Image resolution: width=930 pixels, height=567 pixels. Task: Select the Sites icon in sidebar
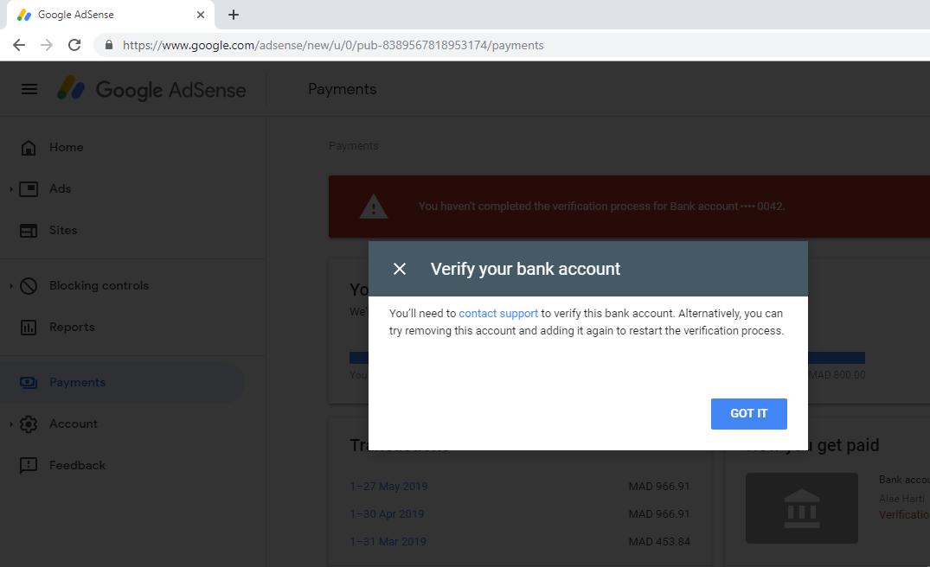coord(29,231)
